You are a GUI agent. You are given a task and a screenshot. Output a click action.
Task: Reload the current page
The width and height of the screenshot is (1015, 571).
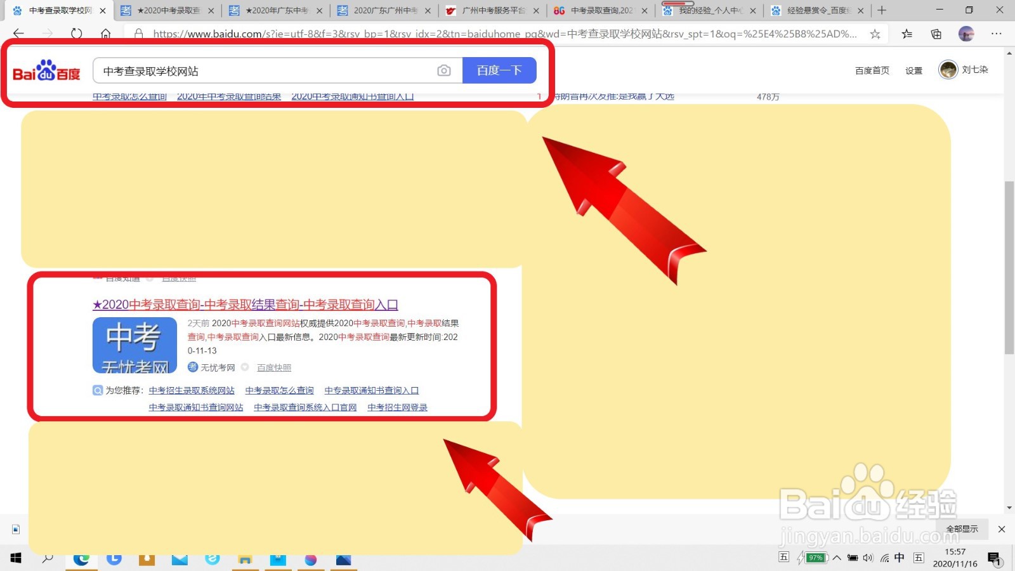(77, 34)
